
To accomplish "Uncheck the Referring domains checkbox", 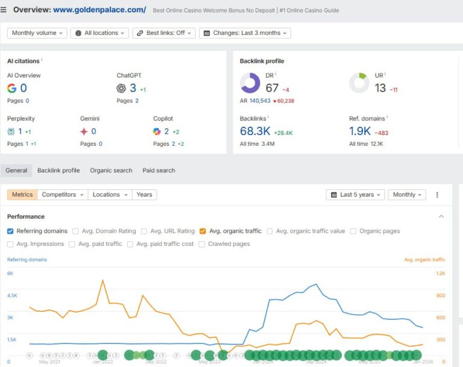I will 11,231.
